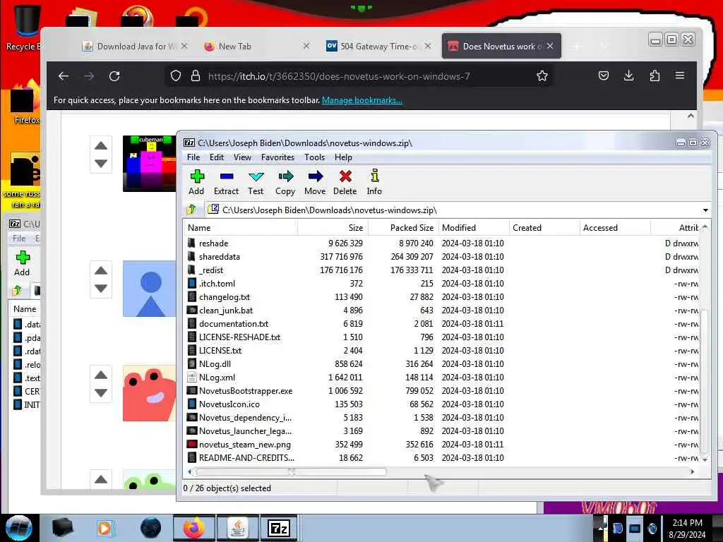Viewport: 723px width, 542px height.
Task: Sort by Packed Size column header
Action: [403, 228]
